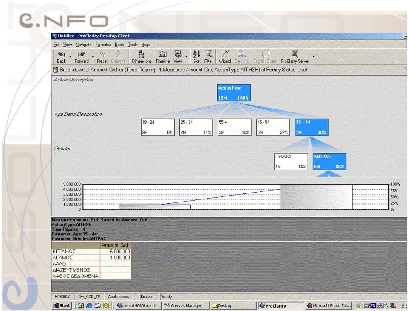Click the ProClarity Server toolbar icon
This screenshot has width=408, height=311.
click(295, 57)
